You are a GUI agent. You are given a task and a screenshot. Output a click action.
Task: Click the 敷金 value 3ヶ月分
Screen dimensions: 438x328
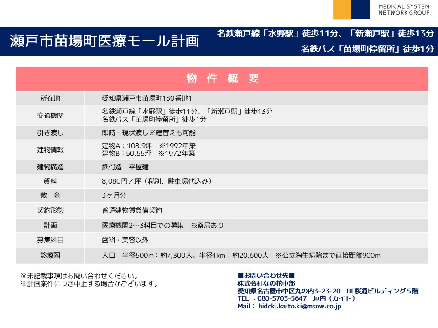[x=114, y=195]
